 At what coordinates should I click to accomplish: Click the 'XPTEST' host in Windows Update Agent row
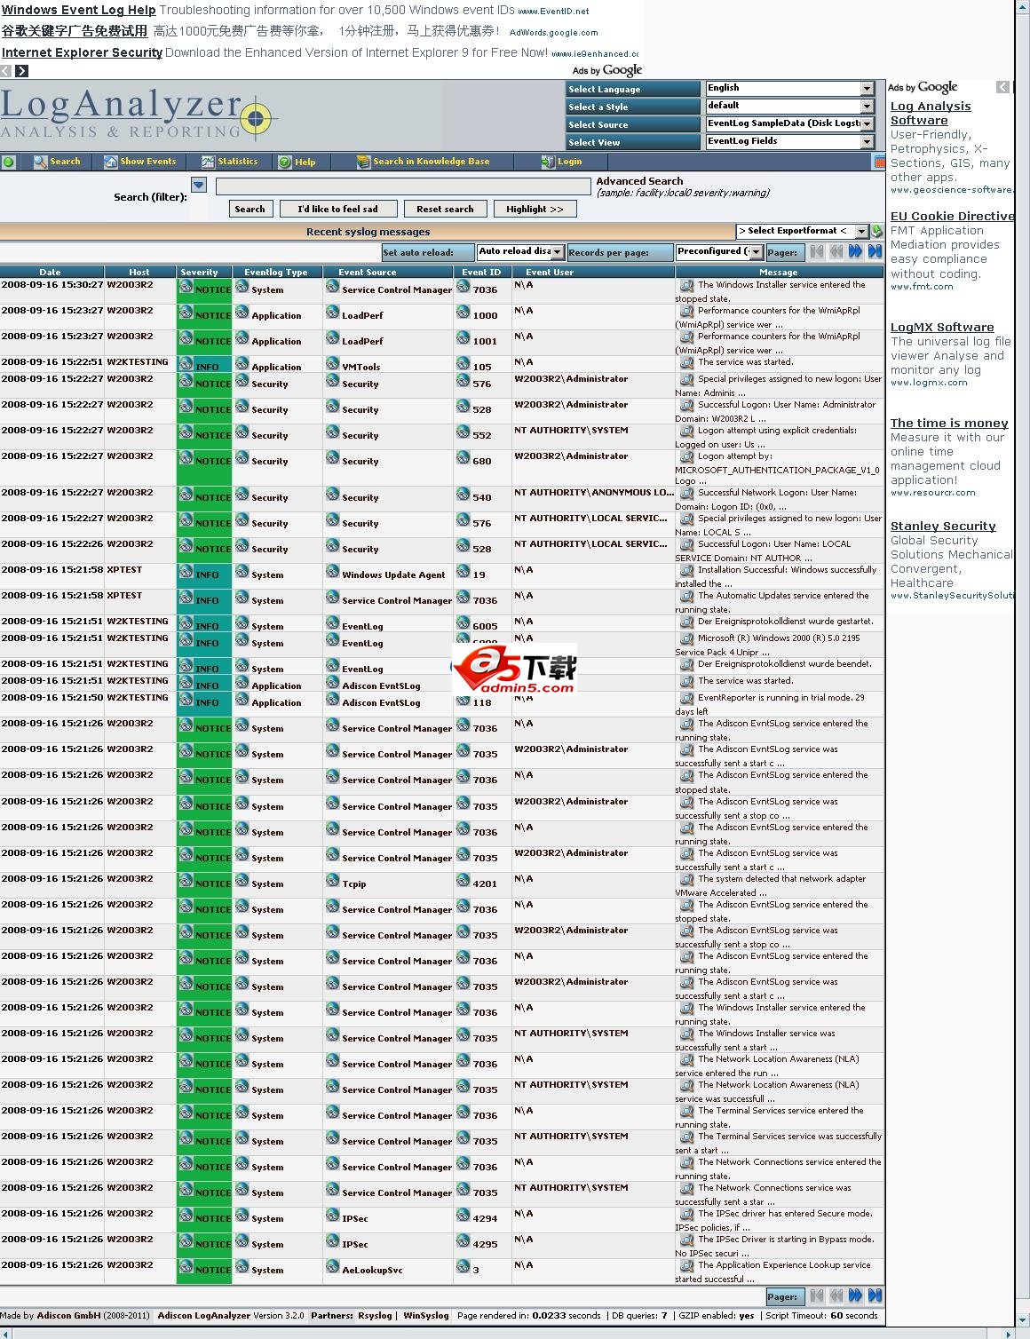(124, 569)
